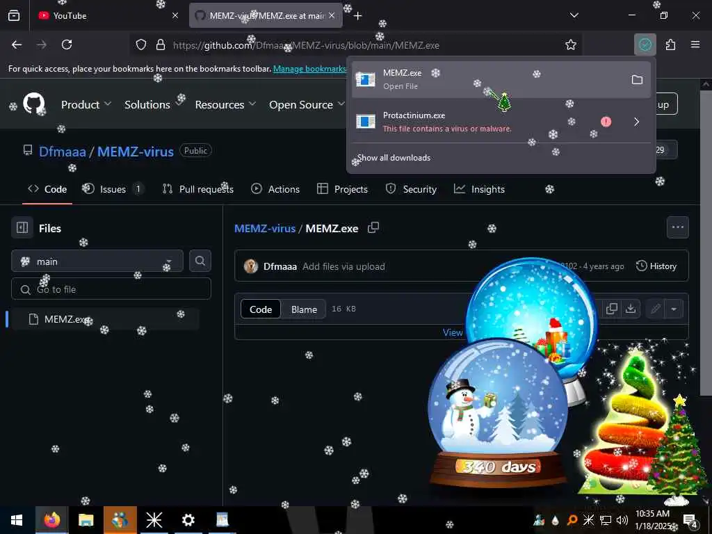Screen dimensions: 712x534
Task: Focus the Go to file search field
Action: (111, 289)
